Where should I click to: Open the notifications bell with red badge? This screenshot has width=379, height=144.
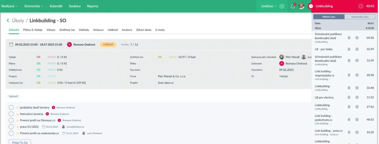click(293, 6)
